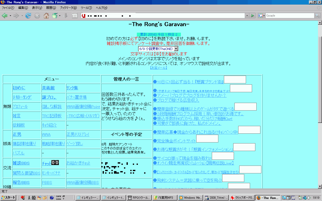The height and width of the screenshot is (201, 322).
Task: Open the Google search engine selector
Action: [x=262, y=16]
